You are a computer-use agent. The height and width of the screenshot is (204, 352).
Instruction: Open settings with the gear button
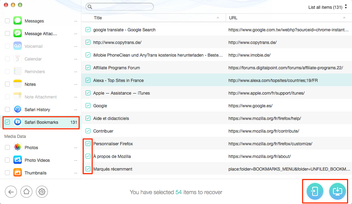click(x=42, y=192)
